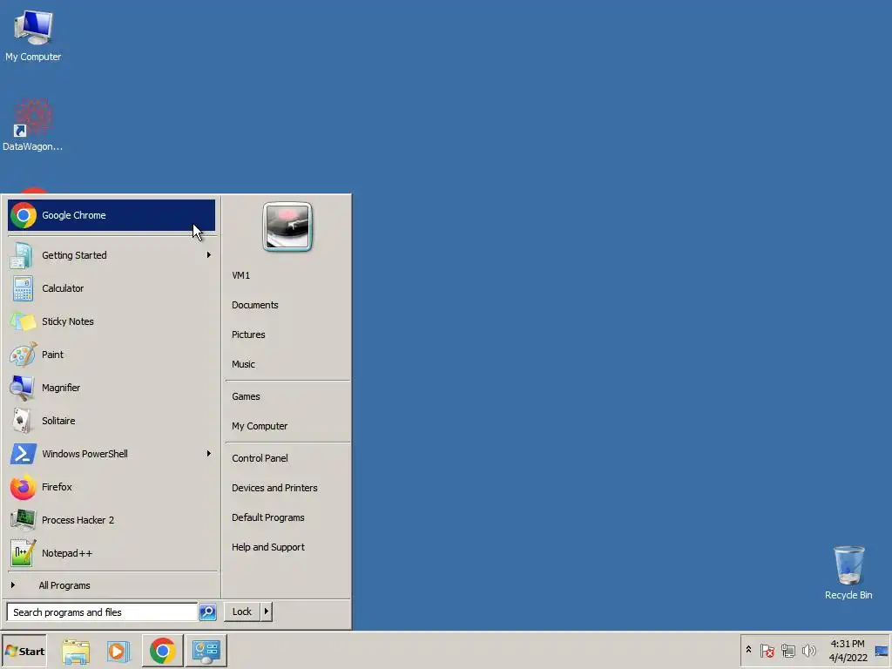Open My Computer from right pane
892x669 pixels.
click(x=260, y=426)
